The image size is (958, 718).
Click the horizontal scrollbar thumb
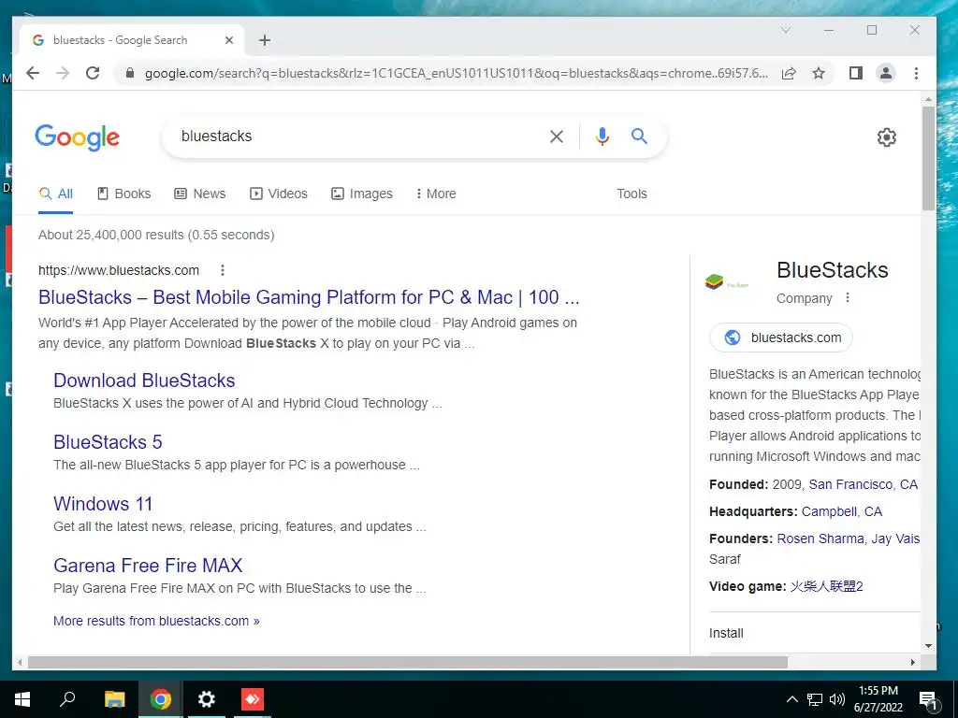pyautogui.click(x=408, y=663)
